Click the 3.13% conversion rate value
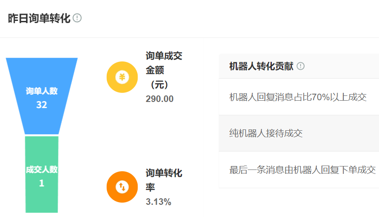 point(159,202)
